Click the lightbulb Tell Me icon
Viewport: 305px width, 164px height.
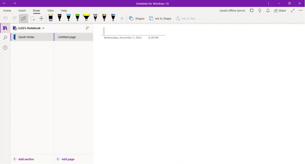[260, 11]
